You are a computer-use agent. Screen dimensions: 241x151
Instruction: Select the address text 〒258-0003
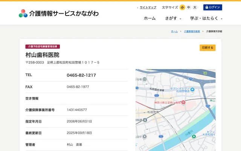[x=35, y=62]
